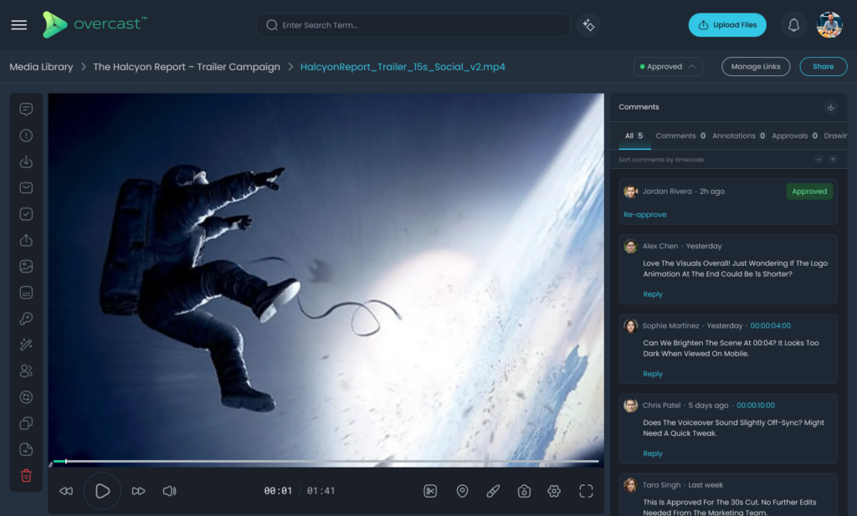Take a frame snapshot with the camera icon

pyautogui.click(x=524, y=491)
